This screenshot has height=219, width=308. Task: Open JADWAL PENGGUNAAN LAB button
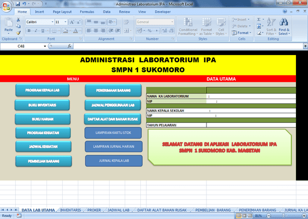(113, 105)
